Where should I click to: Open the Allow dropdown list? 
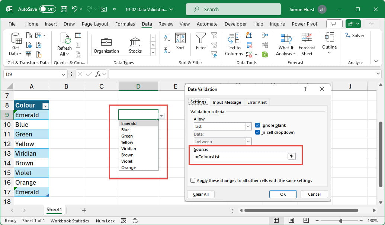click(x=248, y=126)
